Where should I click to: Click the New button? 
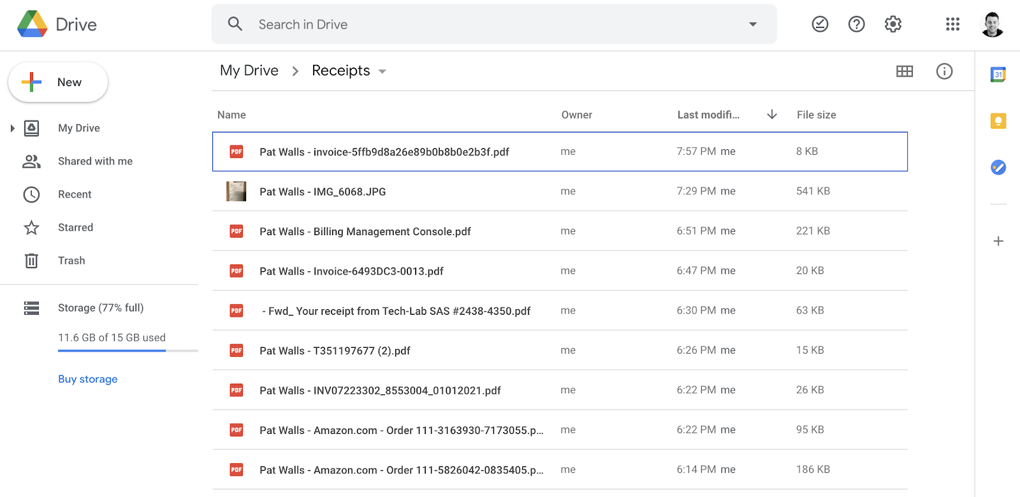click(58, 82)
